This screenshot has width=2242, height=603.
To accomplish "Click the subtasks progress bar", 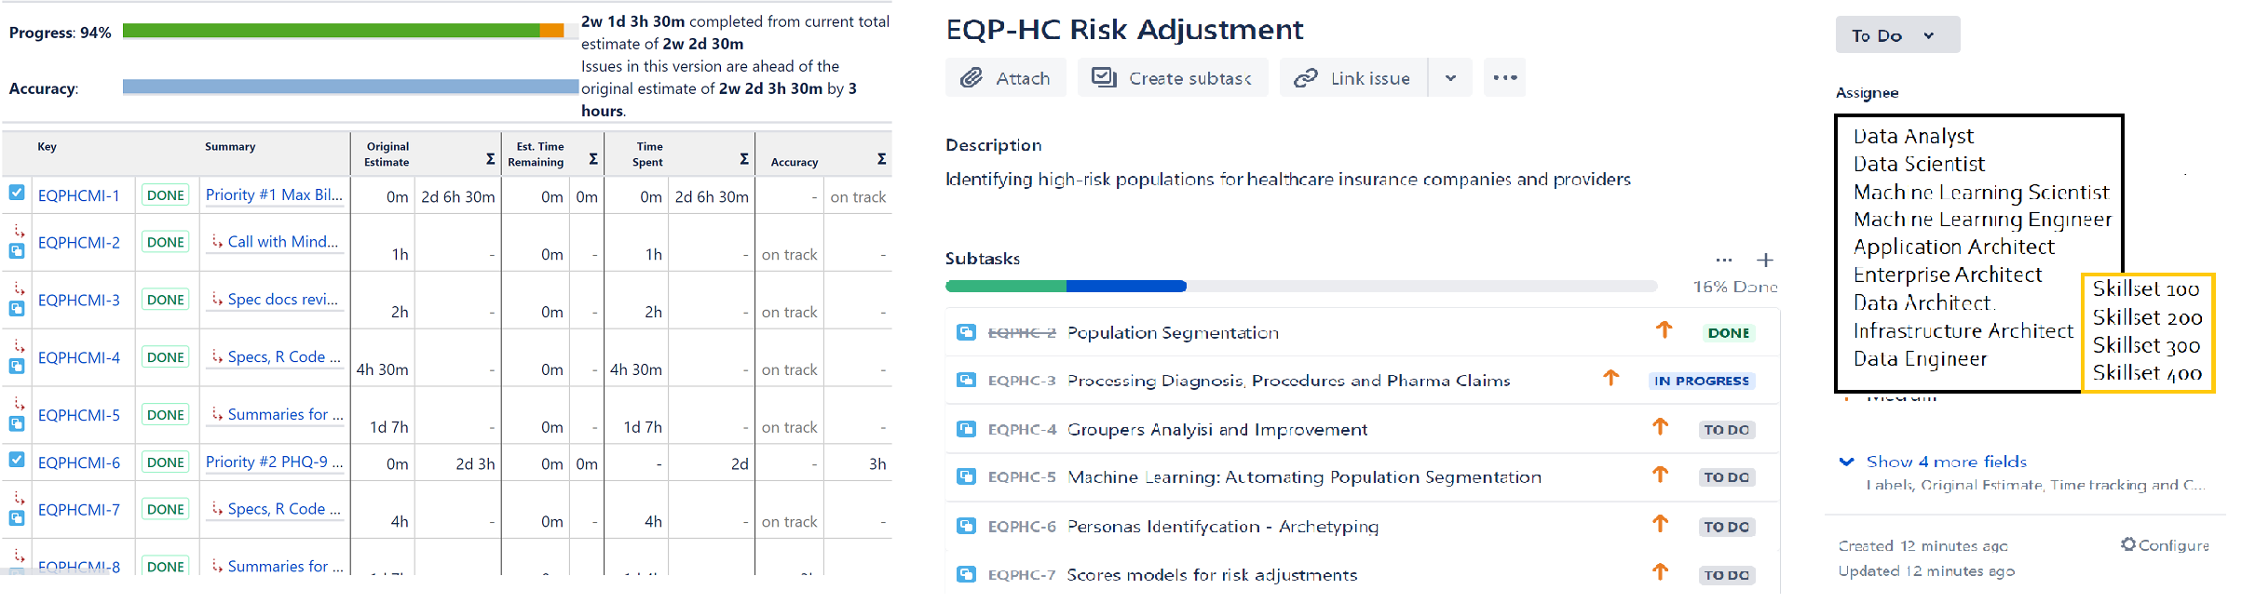I will 1300,287.
